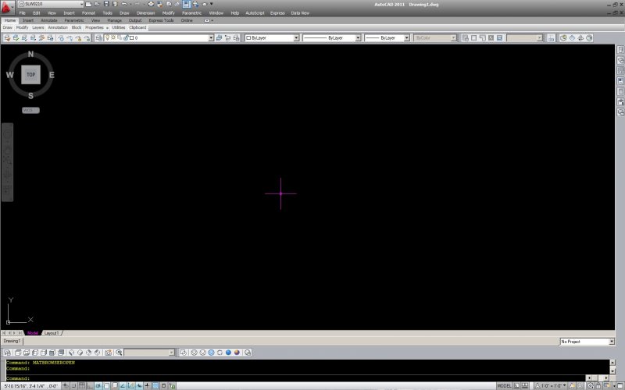
Task: Open the File menu
Action: click(23, 13)
